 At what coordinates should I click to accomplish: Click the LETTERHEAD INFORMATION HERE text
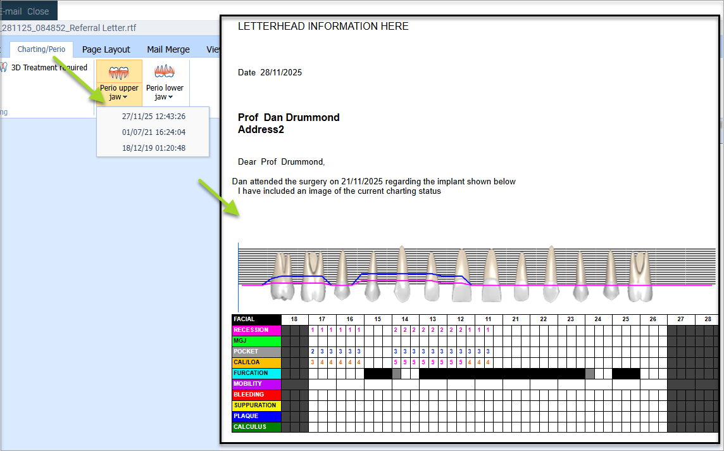[323, 27]
